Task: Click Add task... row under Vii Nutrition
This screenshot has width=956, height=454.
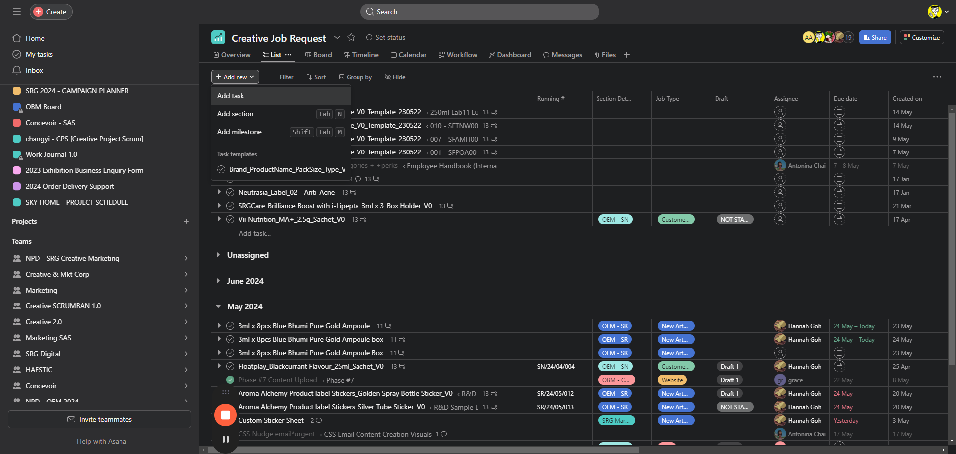Action: click(x=255, y=233)
